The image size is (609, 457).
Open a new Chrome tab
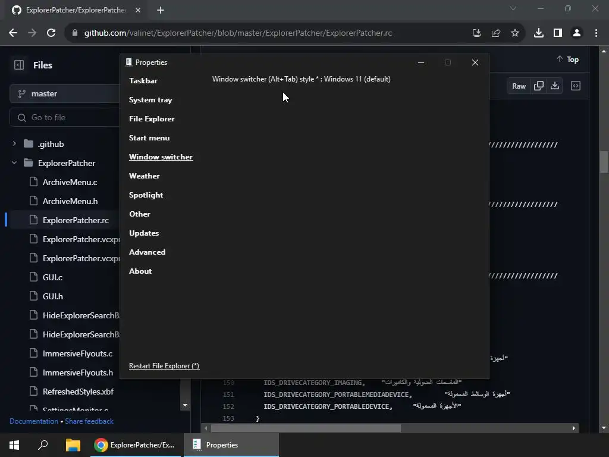pos(161,10)
